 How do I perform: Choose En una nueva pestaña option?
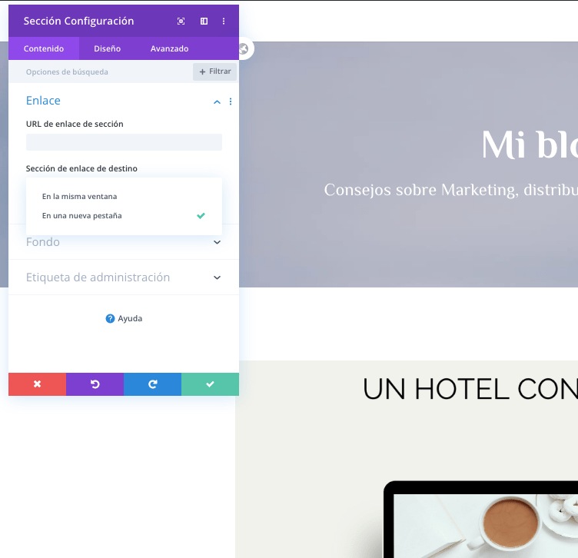(124, 216)
